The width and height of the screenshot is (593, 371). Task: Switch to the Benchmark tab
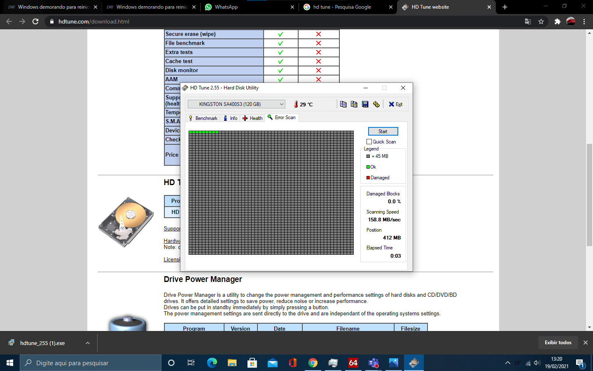click(x=203, y=118)
